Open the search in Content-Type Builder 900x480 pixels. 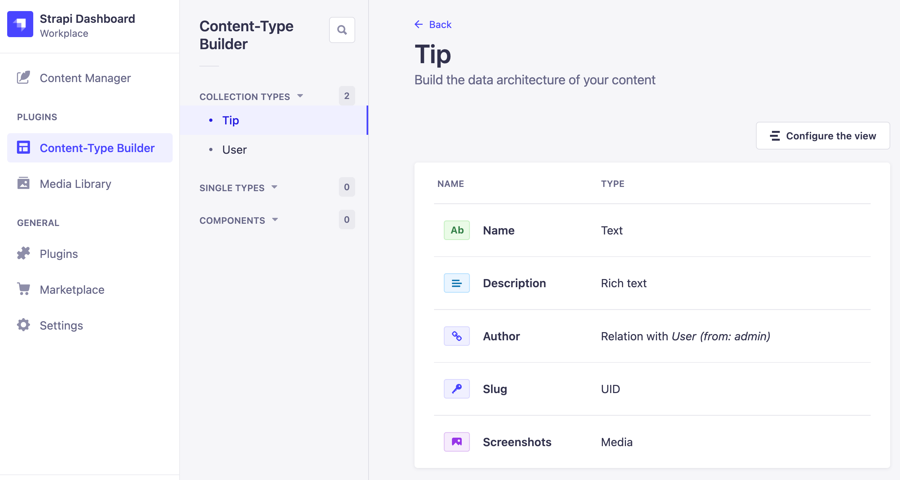click(x=342, y=30)
